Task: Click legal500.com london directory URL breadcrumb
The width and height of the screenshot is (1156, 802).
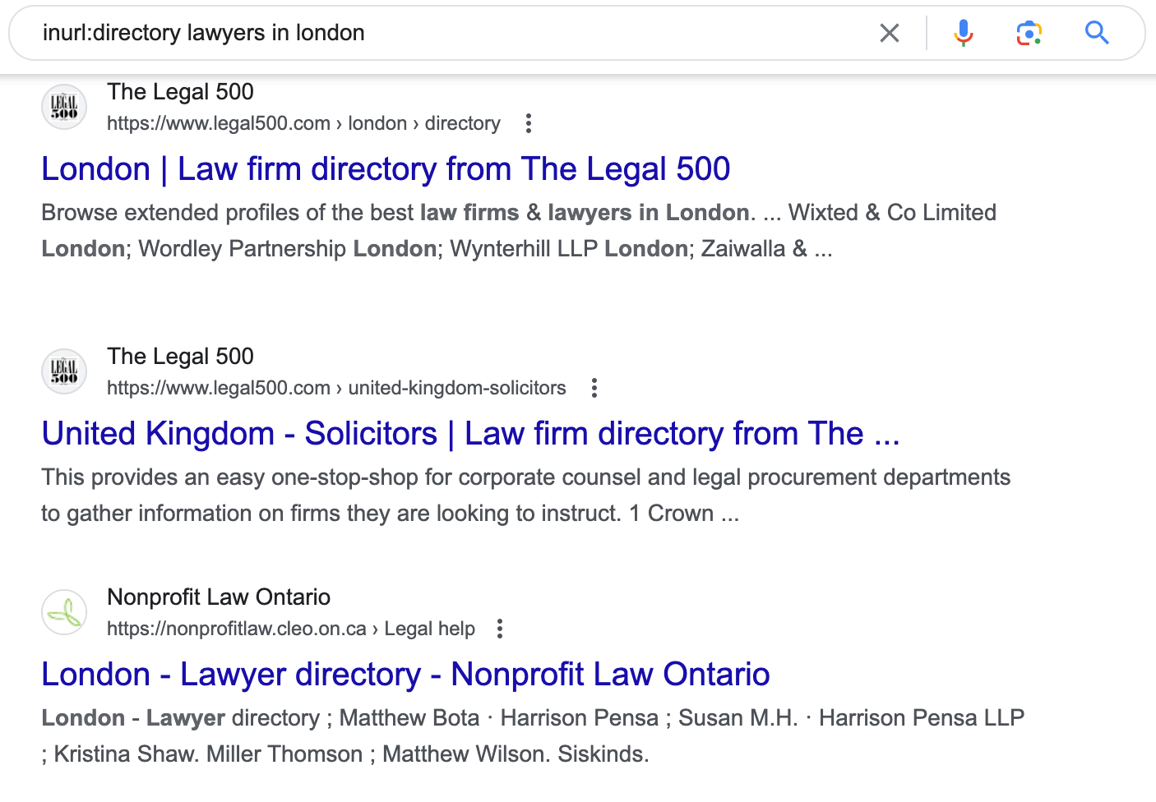Action: tap(303, 123)
